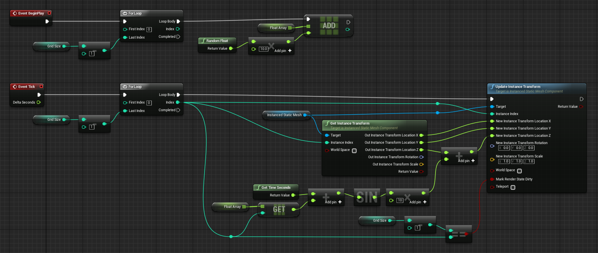
Task: Click the Random Float Return Value pin
Action: [x=231, y=49]
